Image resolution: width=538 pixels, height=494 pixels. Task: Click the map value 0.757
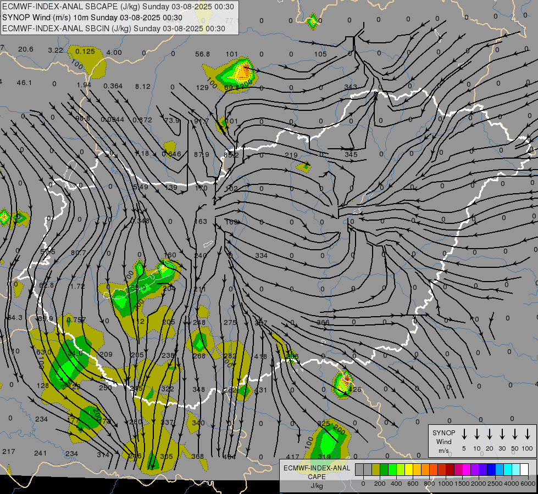76,320
